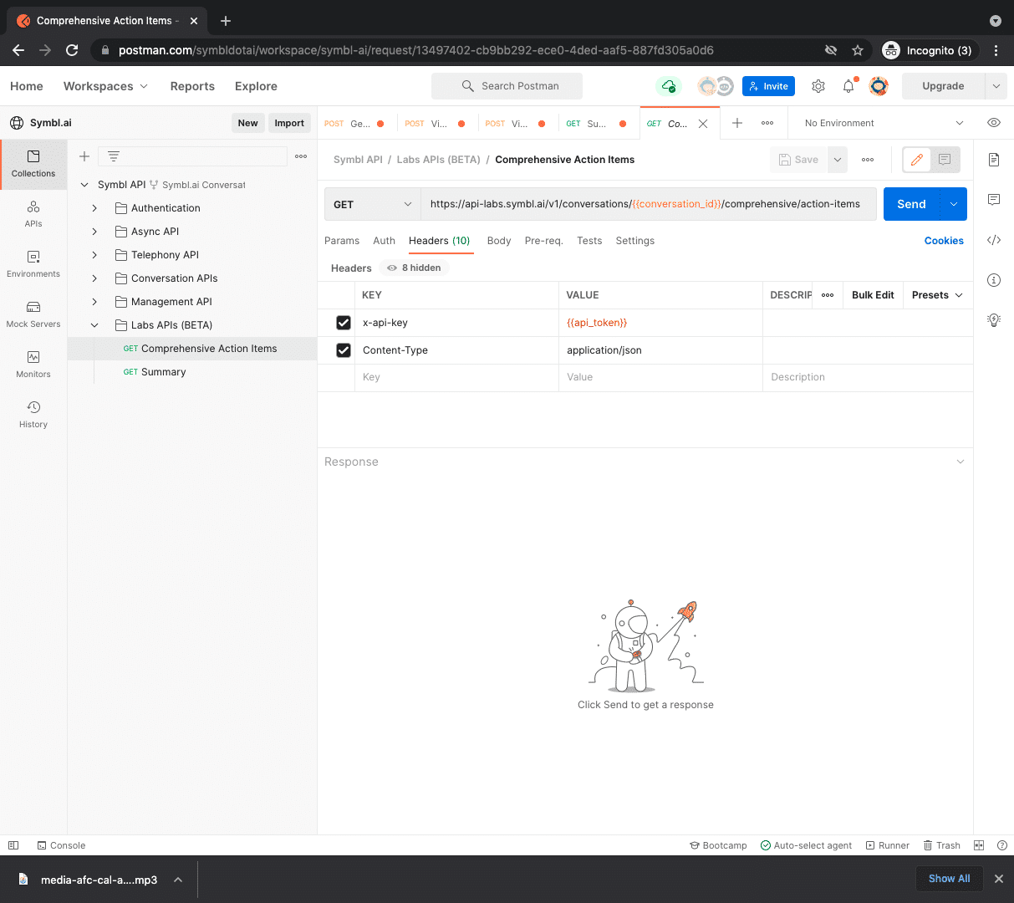Open the request info icon in right sidebar
Image resolution: width=1014 pixels, height=903 pixels.
(994, 280)
